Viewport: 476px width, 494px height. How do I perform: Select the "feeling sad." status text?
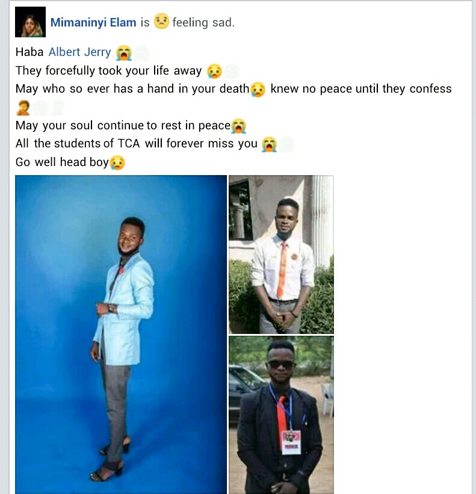coord(203,22)
